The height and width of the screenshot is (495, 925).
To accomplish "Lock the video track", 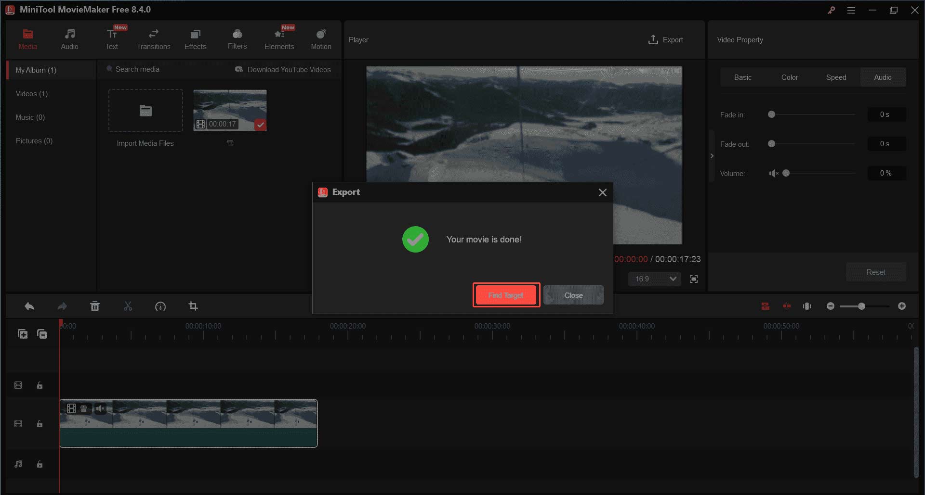I will pos(39,423).
